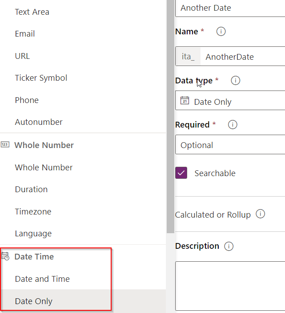Click the Date Time group calendar icon
This screenshot has width=285, height=313.
5,256
